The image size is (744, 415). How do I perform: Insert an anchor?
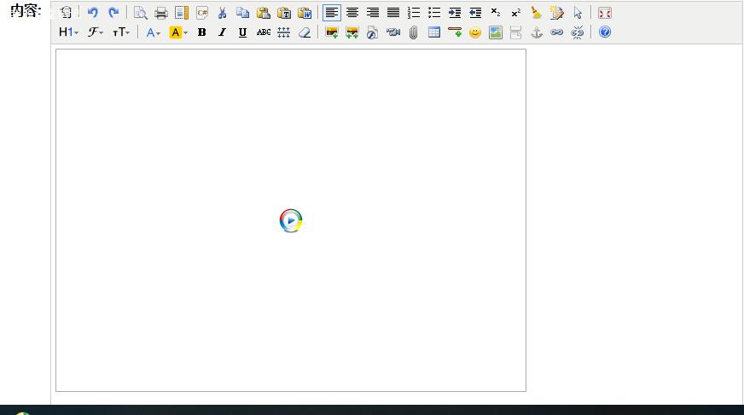(x=537, y=32)
